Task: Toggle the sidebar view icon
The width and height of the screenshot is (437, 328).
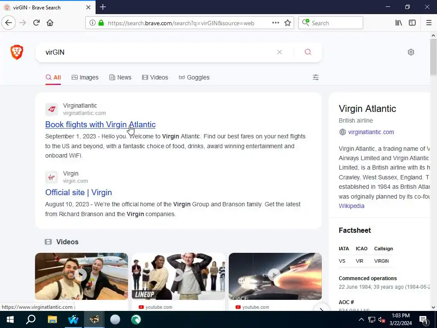Action: (x=412, y=23)
